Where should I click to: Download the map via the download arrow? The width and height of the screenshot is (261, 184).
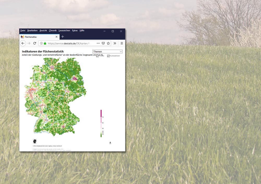click(110, 143)
